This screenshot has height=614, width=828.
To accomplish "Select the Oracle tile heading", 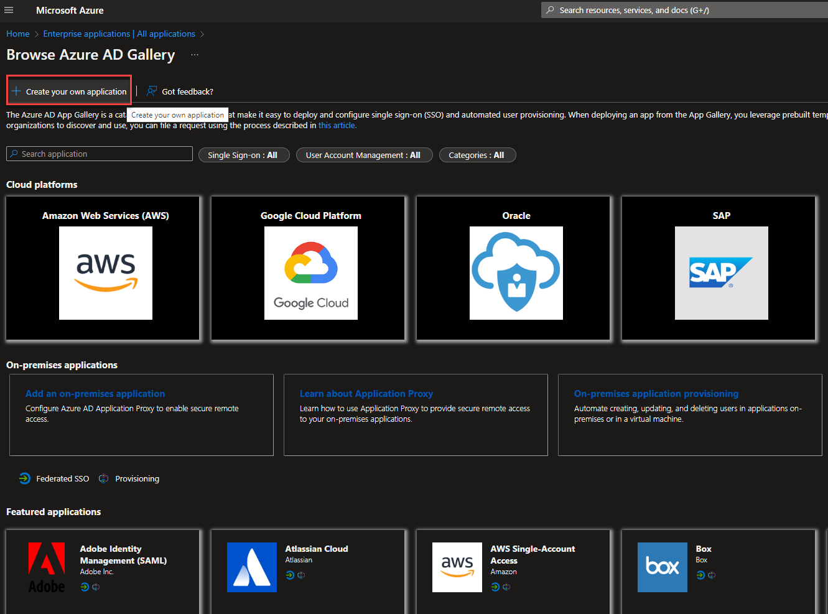I will (x=516, y=215).
